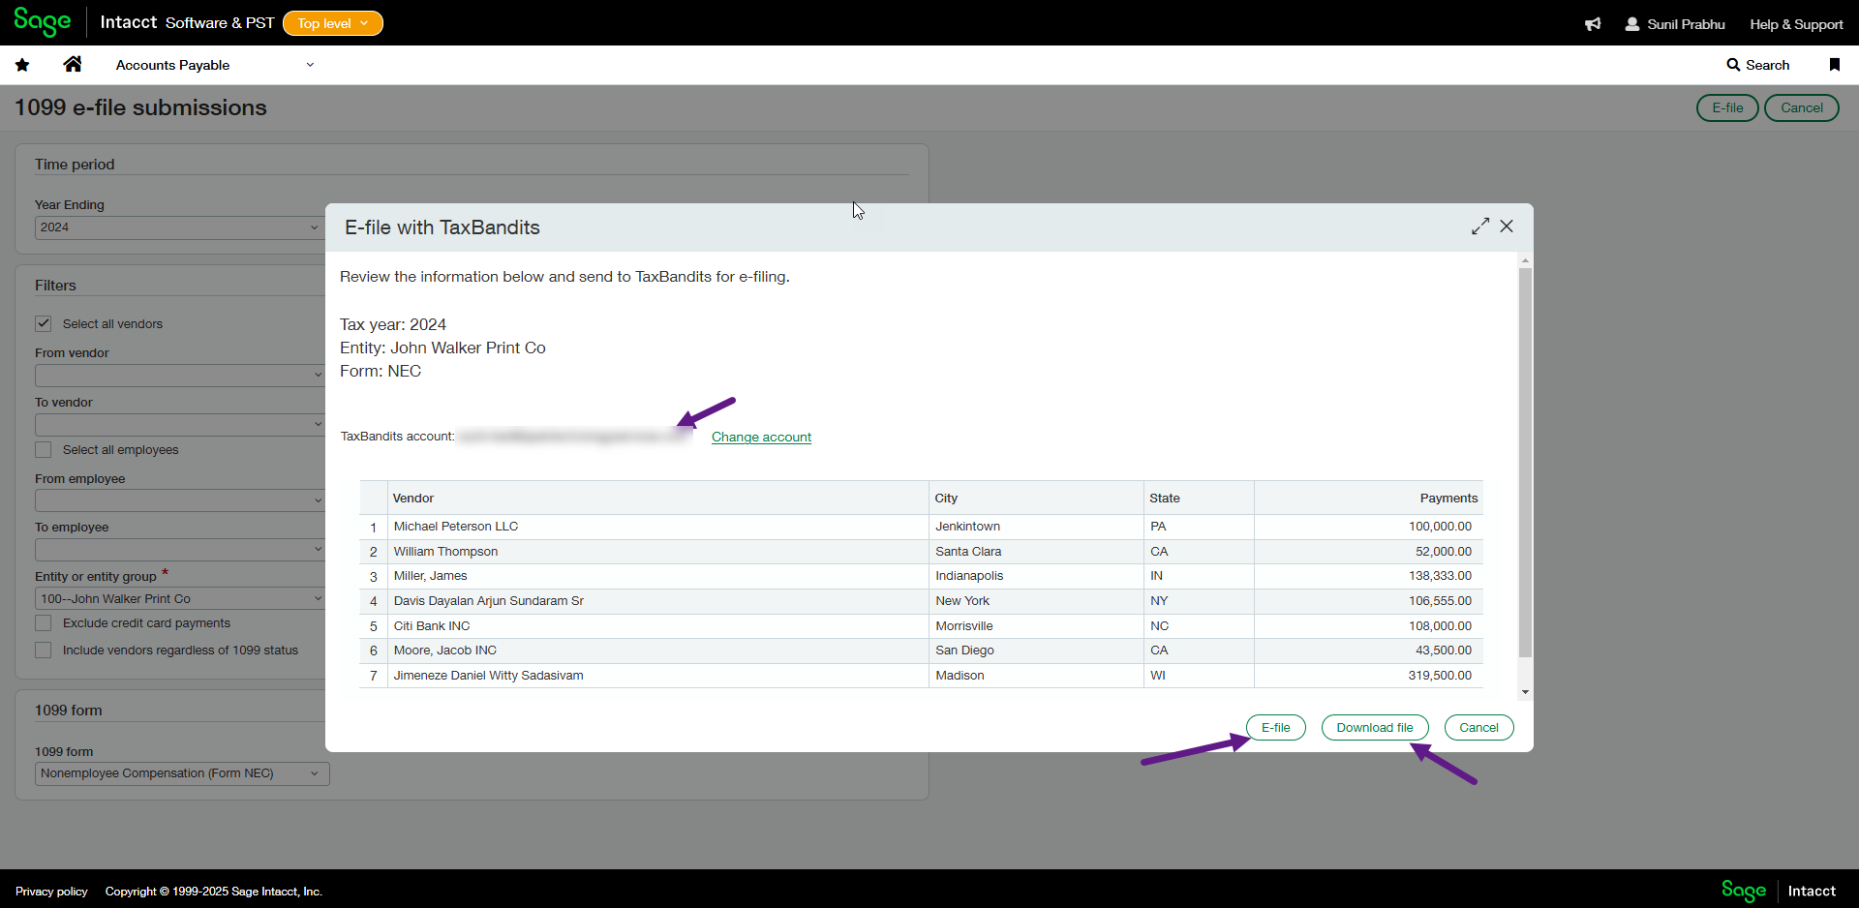Select Davis Dayalan Arjun Sundaram Sr row
The height and width of the screenshot is (908, 1859).
pyautogui.click(x=921, y=601)
